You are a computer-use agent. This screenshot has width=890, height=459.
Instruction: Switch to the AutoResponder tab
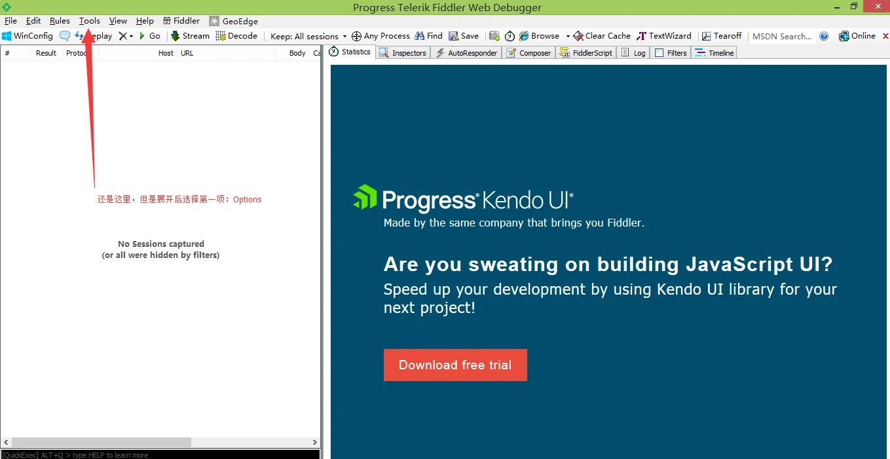tap(466, 53)
